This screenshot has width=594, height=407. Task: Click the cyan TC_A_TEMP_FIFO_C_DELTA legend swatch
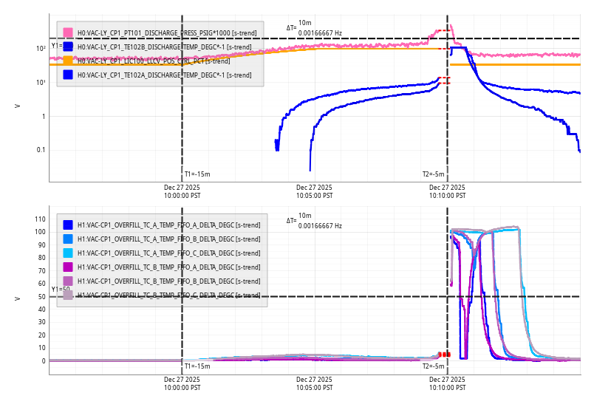(x=68, y=253)
